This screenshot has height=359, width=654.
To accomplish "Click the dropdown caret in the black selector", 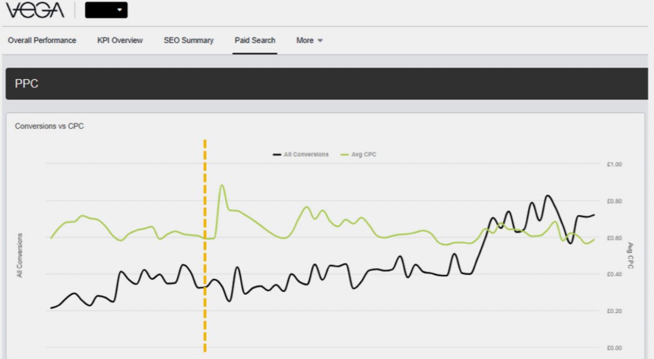I will pyautogui.click(x=118, y=9).
